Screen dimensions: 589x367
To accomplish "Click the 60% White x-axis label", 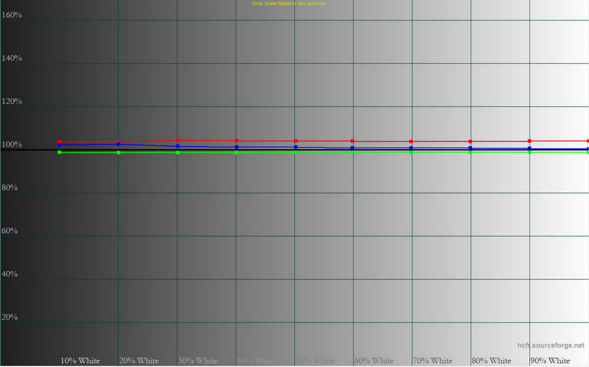I will [x=374, y=360].
